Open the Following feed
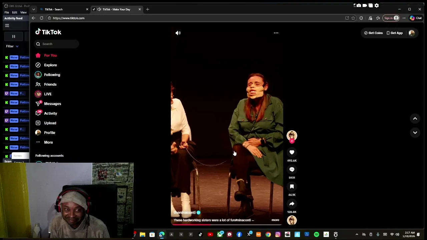427x240 pixels. (48, 75)
